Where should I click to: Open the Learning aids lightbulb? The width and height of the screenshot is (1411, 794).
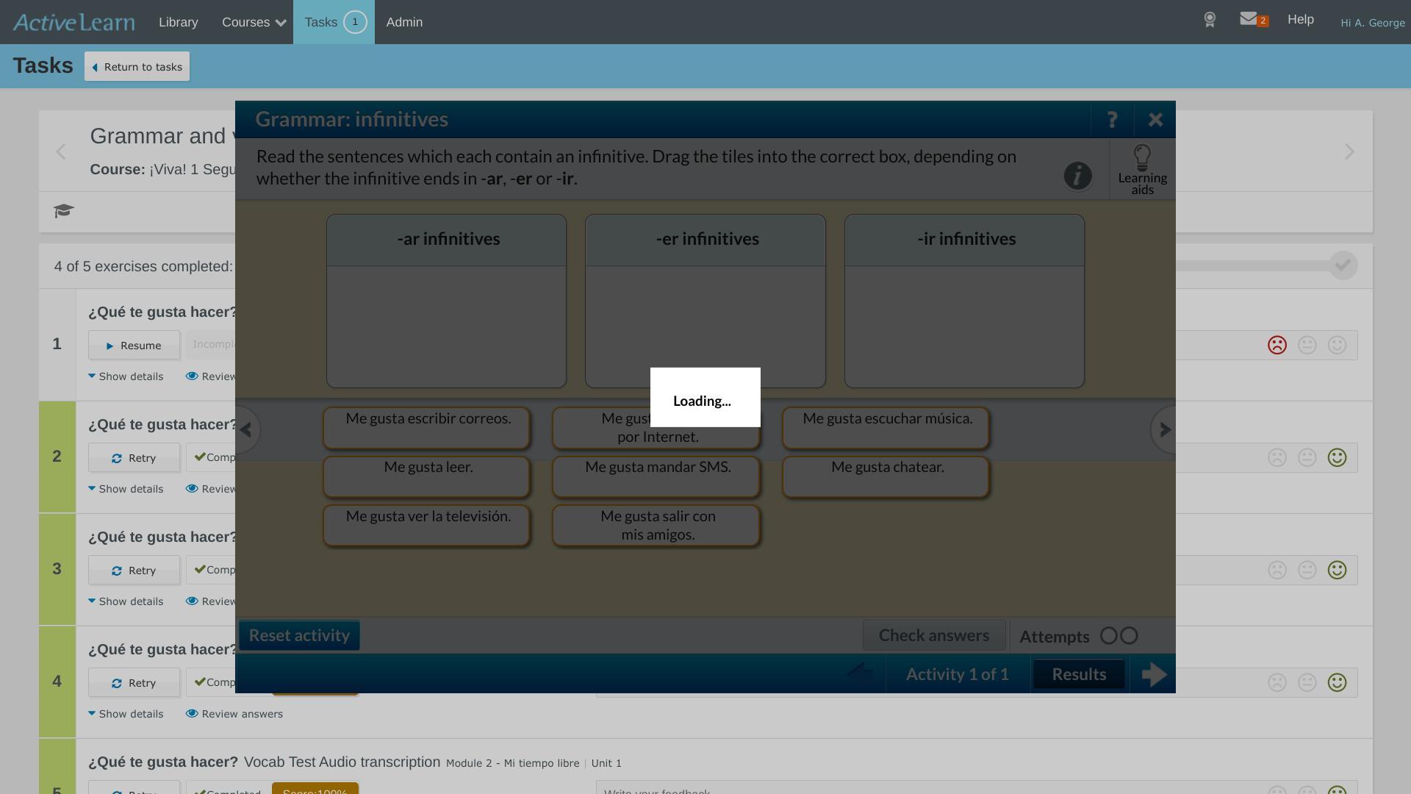[1142, 169]
